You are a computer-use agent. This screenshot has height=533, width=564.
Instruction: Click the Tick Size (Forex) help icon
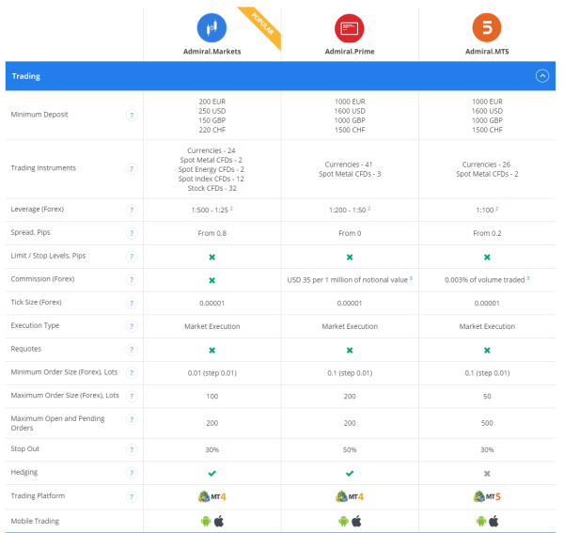click(132, 304)
